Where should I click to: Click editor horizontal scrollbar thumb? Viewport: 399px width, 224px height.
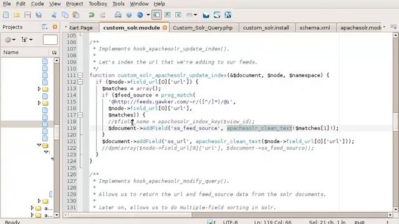pos(130,215)
